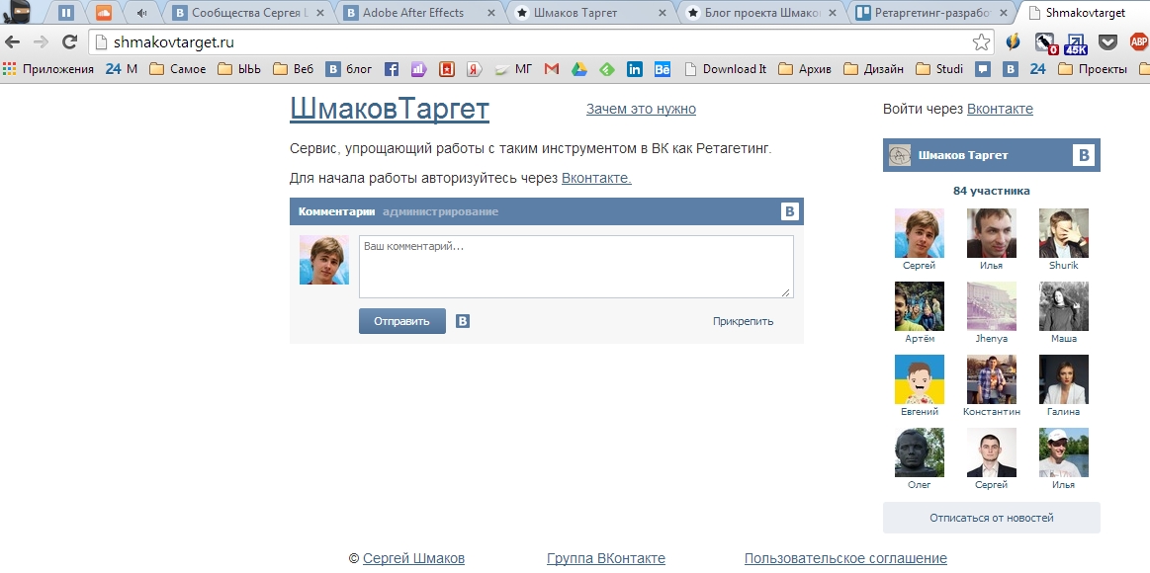1150x573 pixels.
Task: Open the Google Drive bookmark
Action: pyautogui.click(x=579, y=69)
